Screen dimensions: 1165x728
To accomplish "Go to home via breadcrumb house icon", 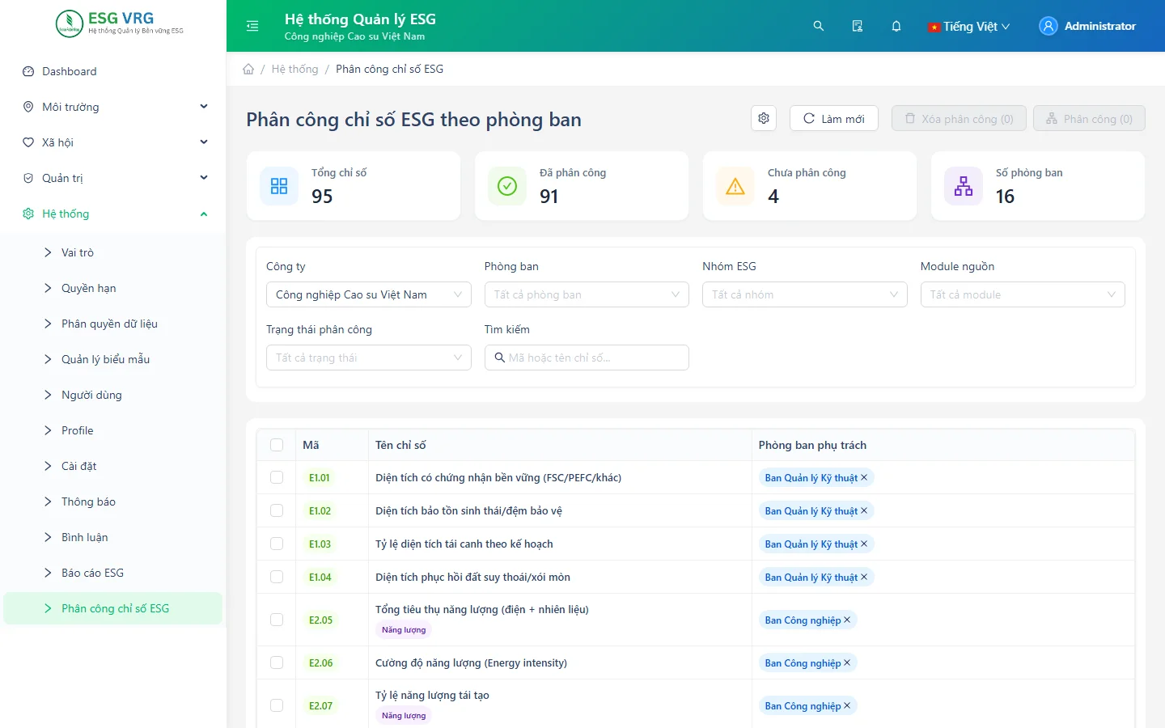I will (x=248, y=69).
